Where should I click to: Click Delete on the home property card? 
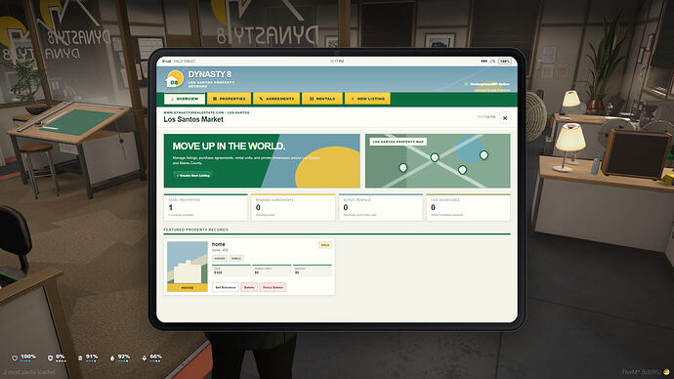[249, 287]
